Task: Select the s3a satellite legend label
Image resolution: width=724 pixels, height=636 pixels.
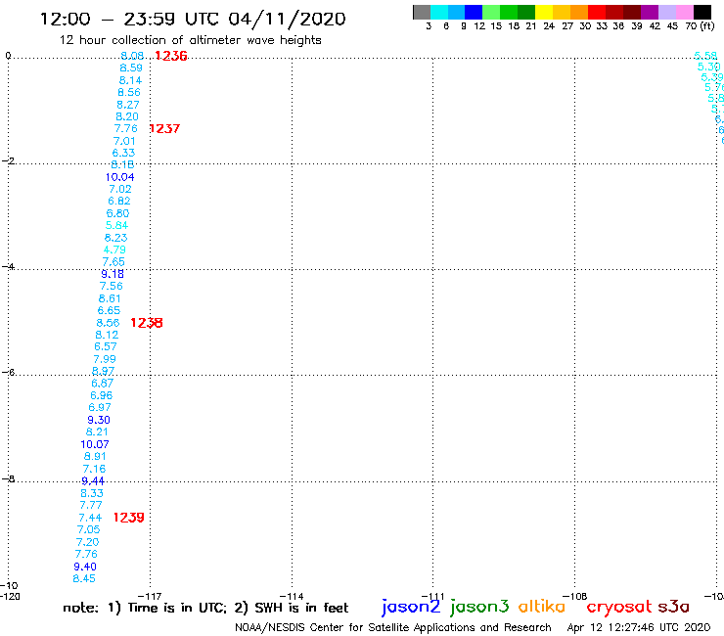Action: 674,607
